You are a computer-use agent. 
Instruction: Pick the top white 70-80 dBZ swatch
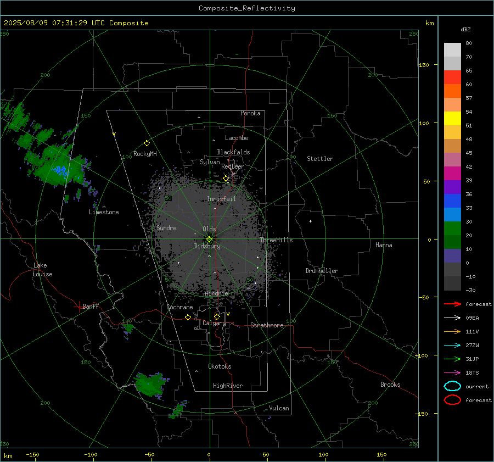(x=452, y=50)
